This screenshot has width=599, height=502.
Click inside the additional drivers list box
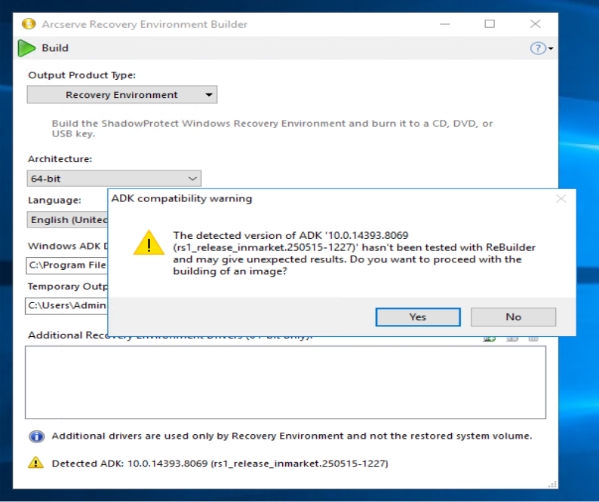(x=285, y=382)
